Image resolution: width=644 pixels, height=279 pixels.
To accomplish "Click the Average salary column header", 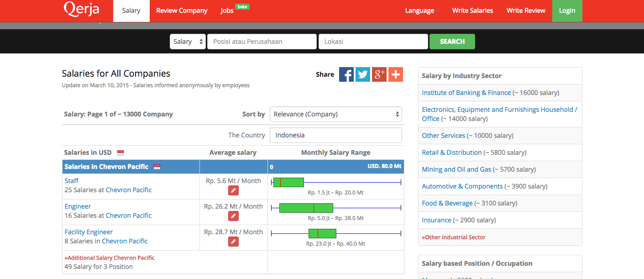I will tap(233, 153).
